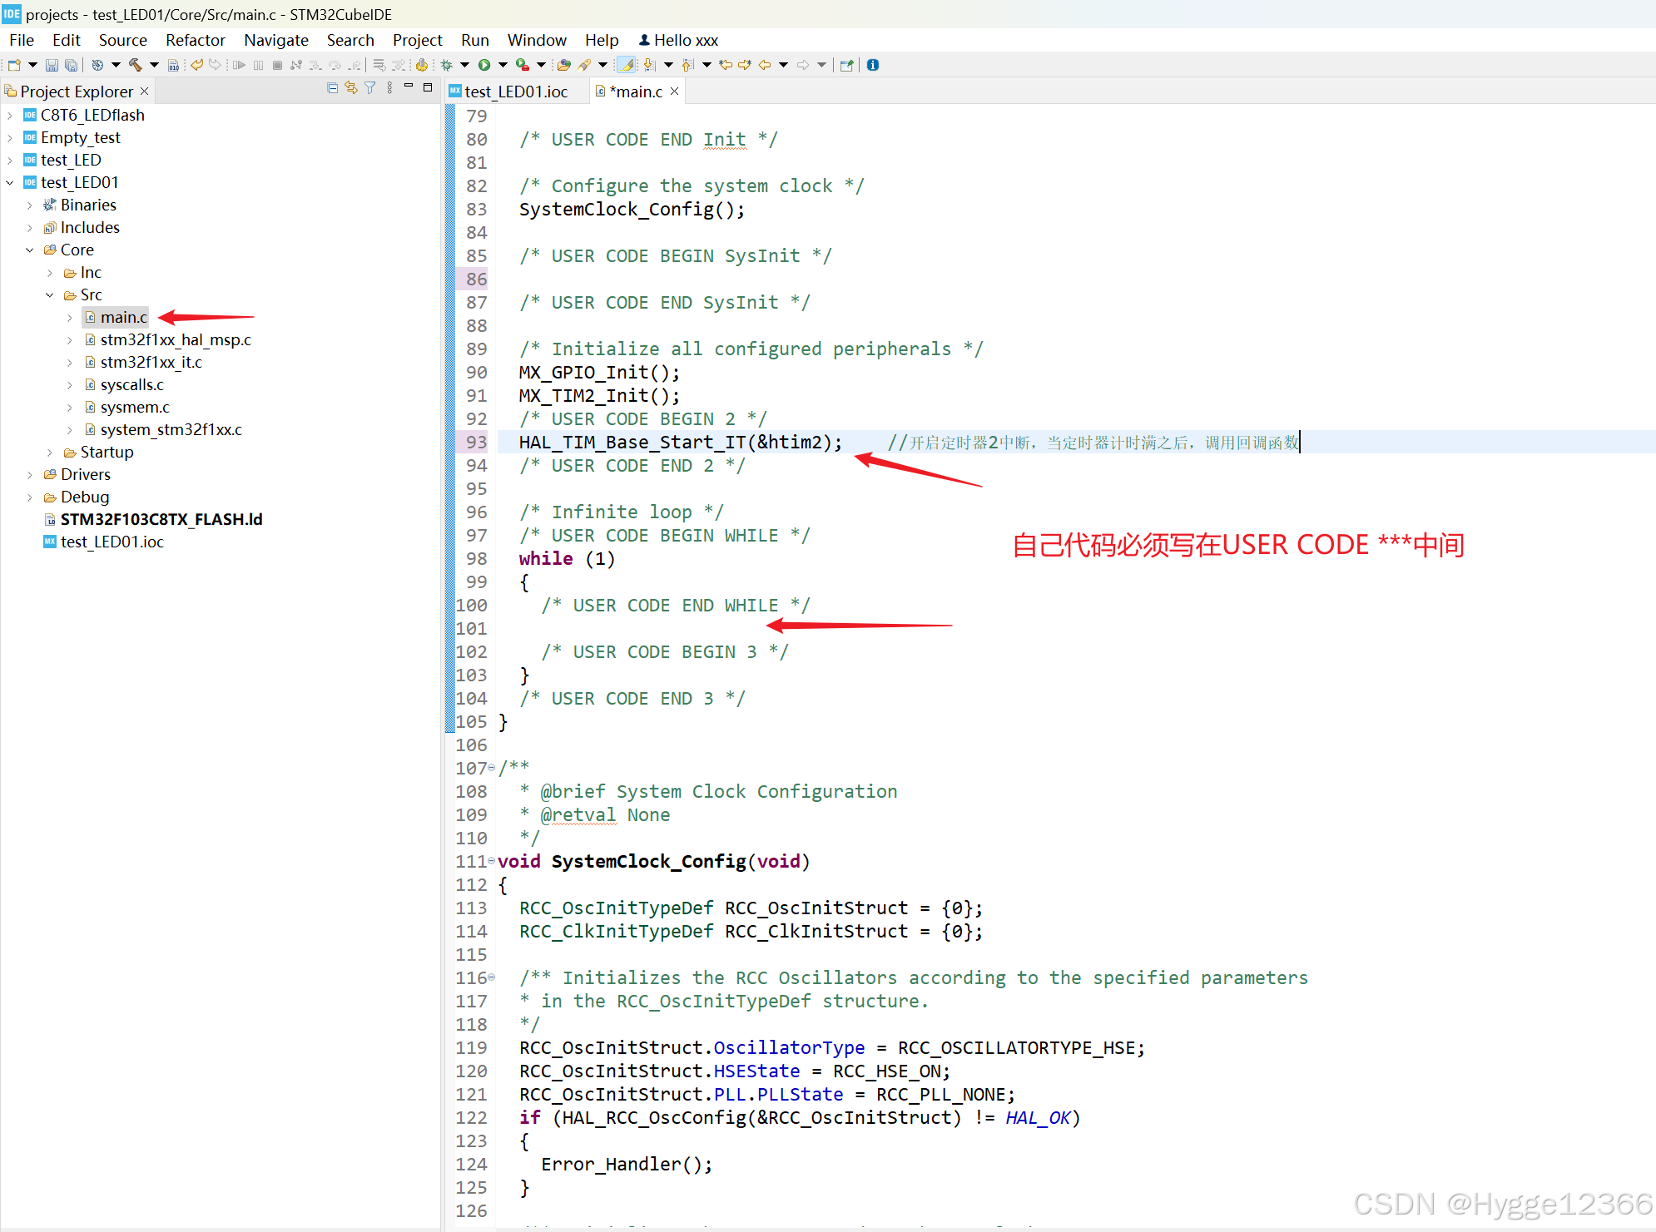
Task: Toggle Link with Editor in Project Explorer
Action: click(x=351, y=88)
